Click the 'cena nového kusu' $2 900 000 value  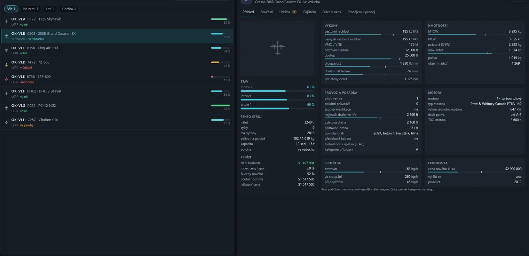[513, 169]
